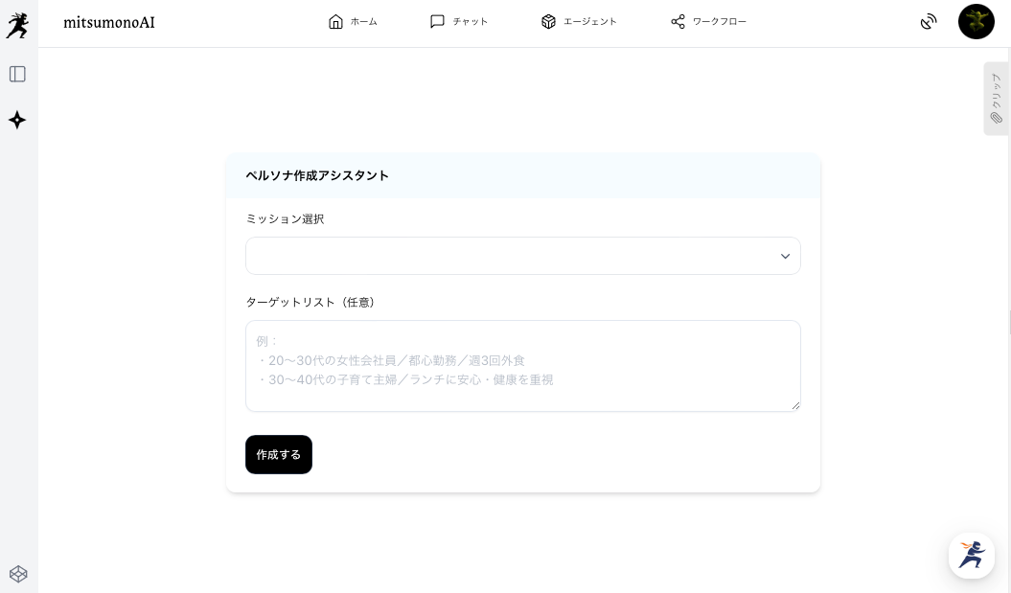
Task: Switch to the ワークフロー text label
Action: pyautogui.click(x=719, y=22)
